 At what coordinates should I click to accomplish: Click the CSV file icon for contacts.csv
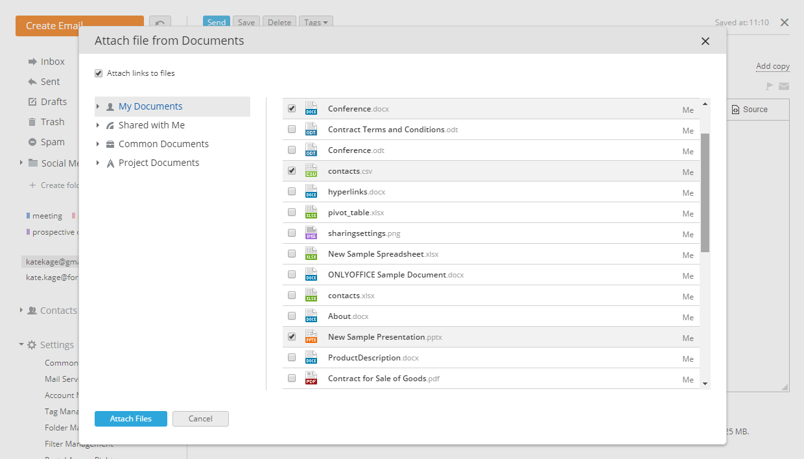point(311,171)
